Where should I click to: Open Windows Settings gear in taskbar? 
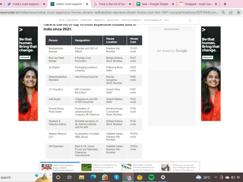coord(163,177)
